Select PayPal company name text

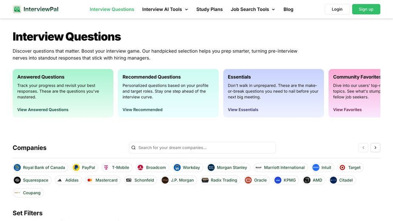tap(88, 167)
